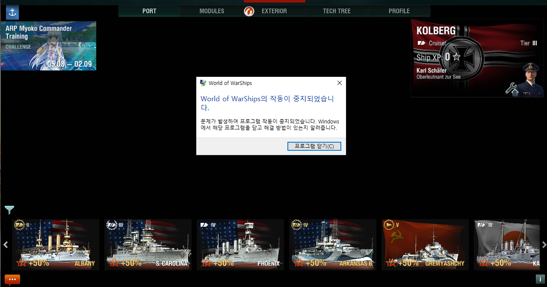The image size is (547, 287).
Task: Open ARP Myoko Commander Training banner
Action: (x=48, y=46)
